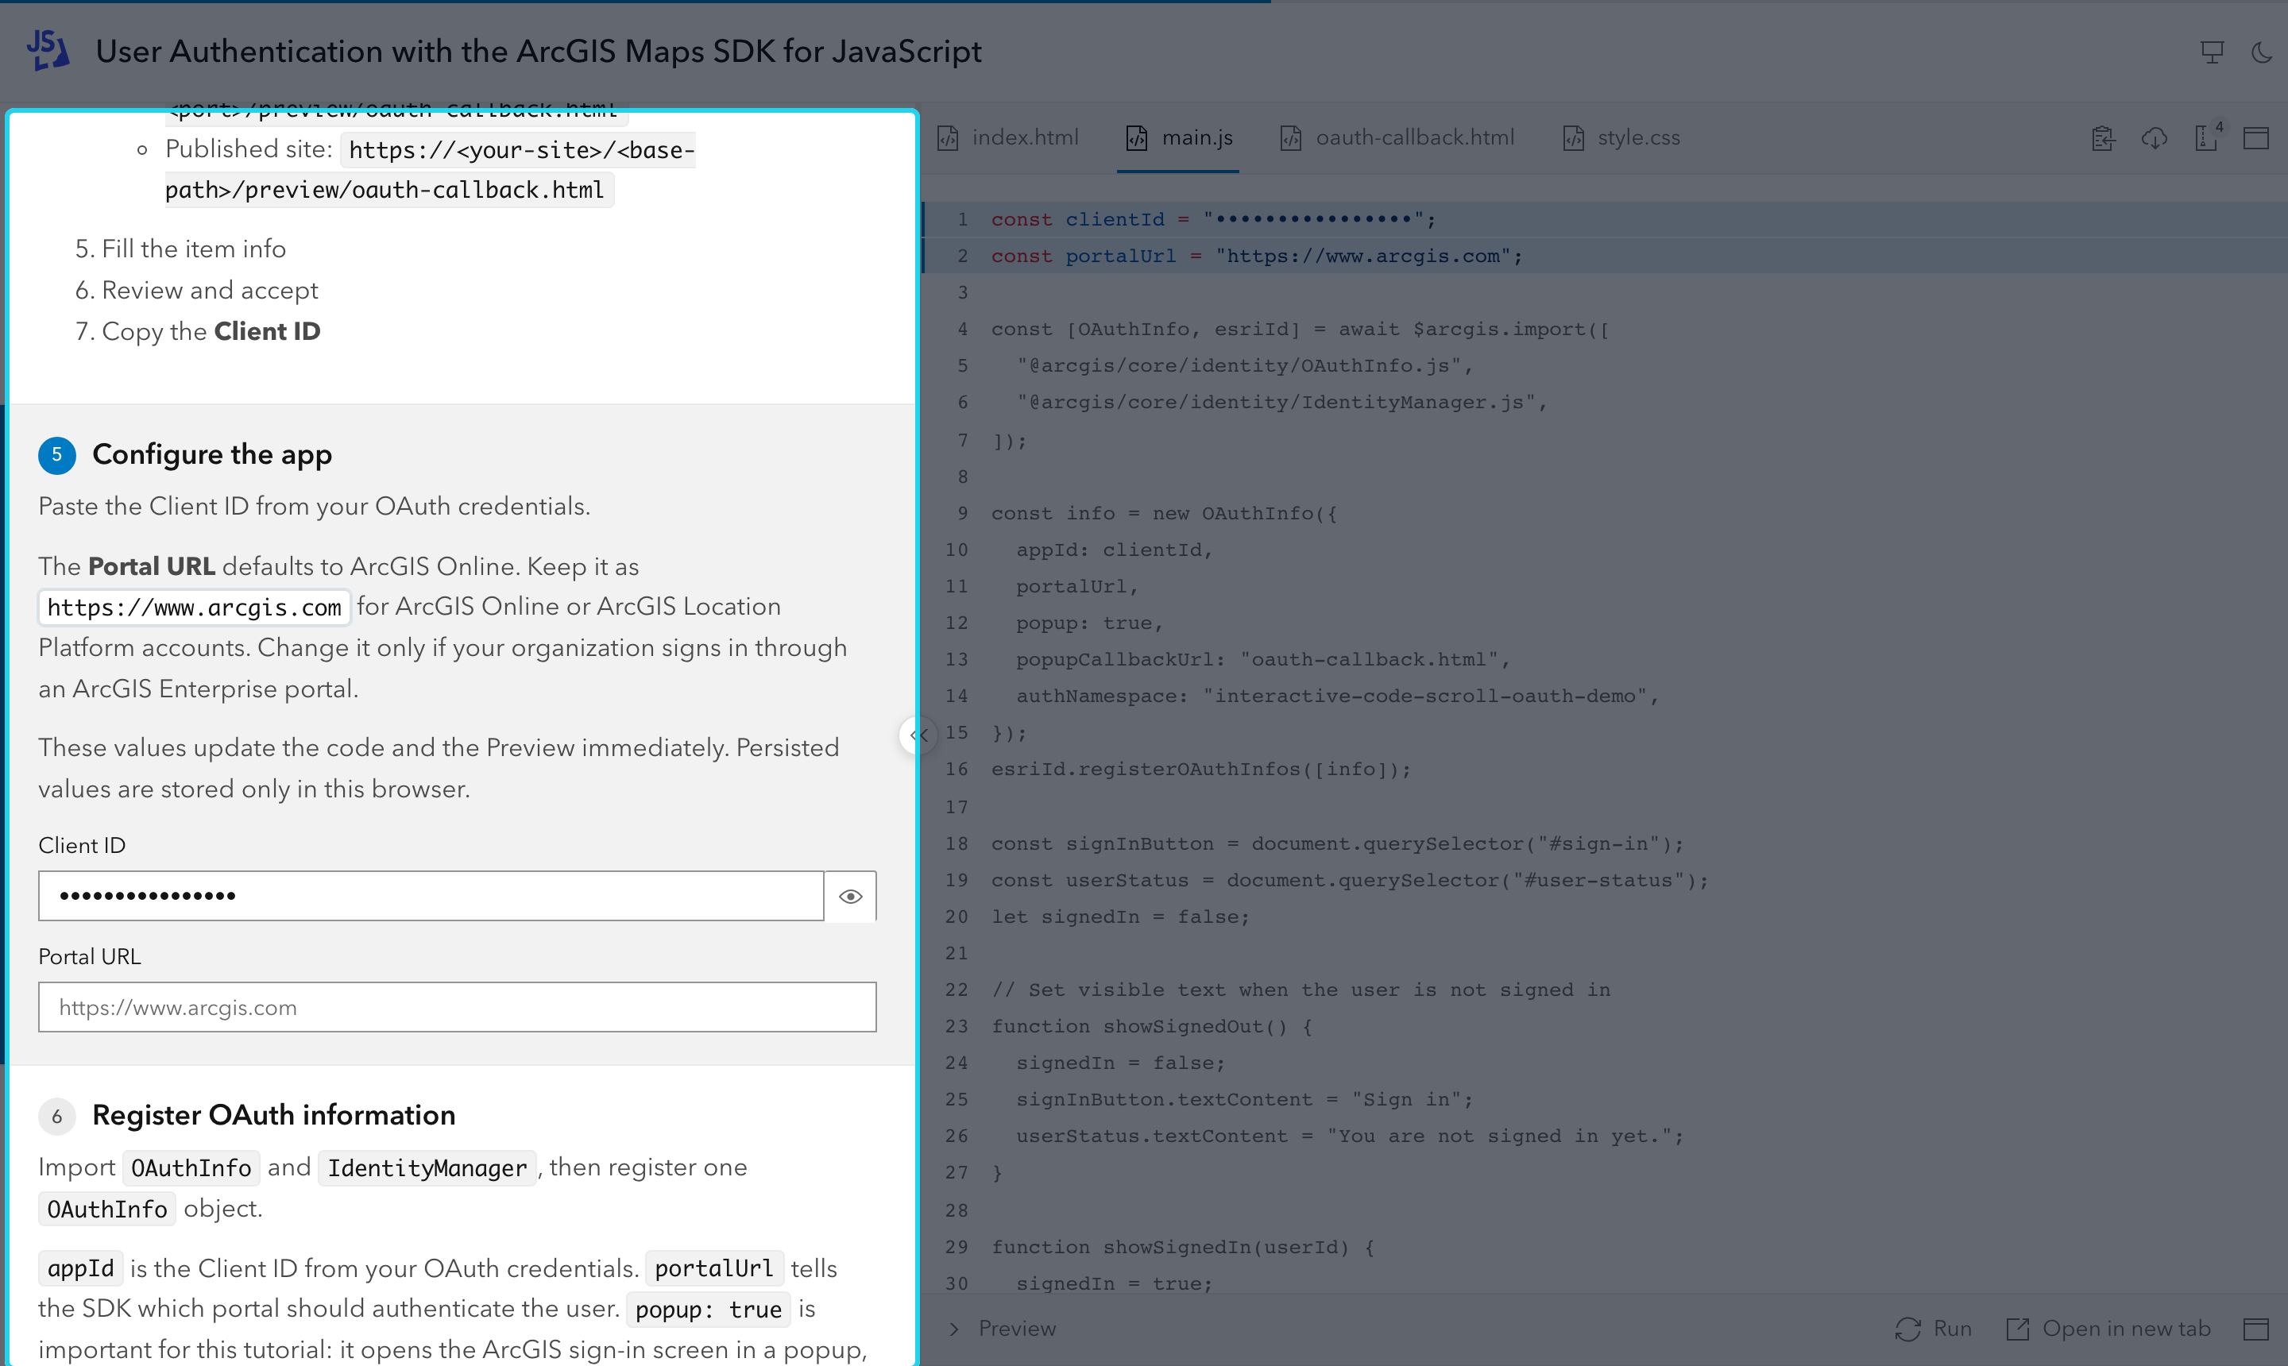Click step 6 number badge
Viewport: 2288px width, 1366px height.
pos(57,1116)
